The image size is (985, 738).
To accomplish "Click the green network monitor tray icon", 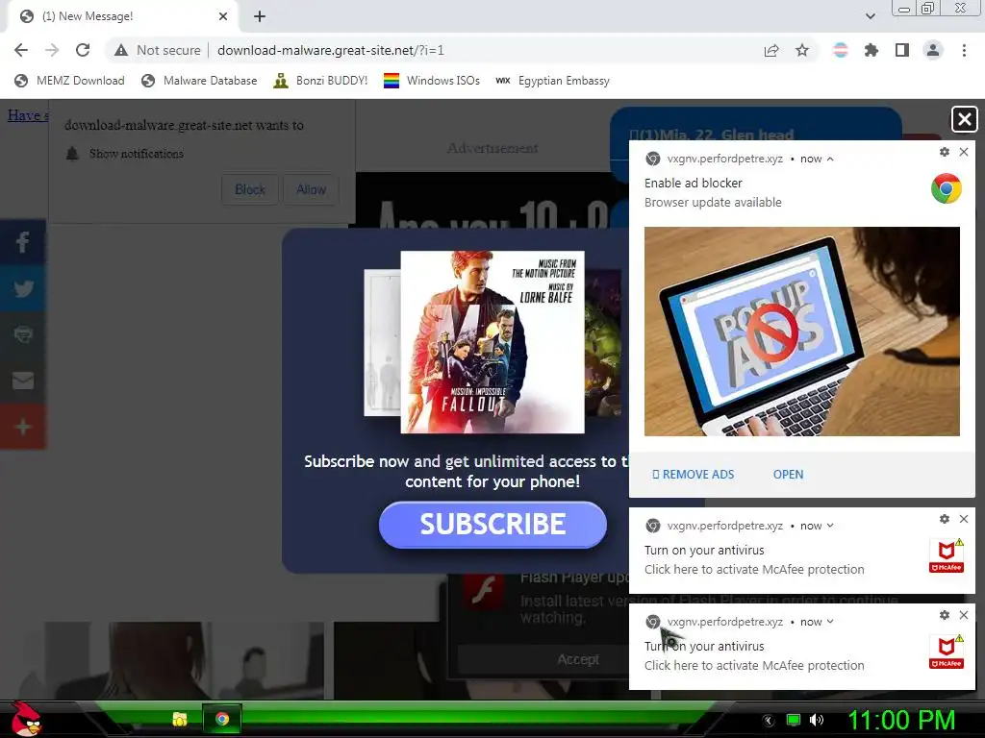I will 794,720.
